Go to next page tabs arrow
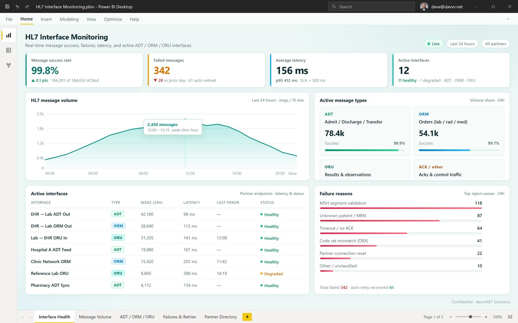Image resolution: width=518 pixels, height=323 pixels. tap(30, 317)
